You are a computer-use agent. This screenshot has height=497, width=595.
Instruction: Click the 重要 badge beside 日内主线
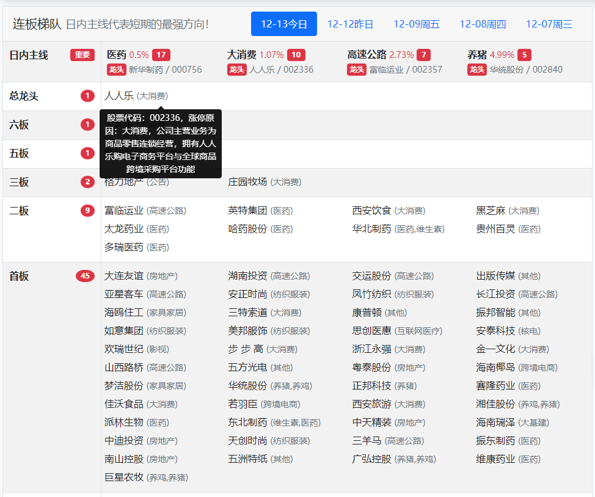(x=82, y=55)
